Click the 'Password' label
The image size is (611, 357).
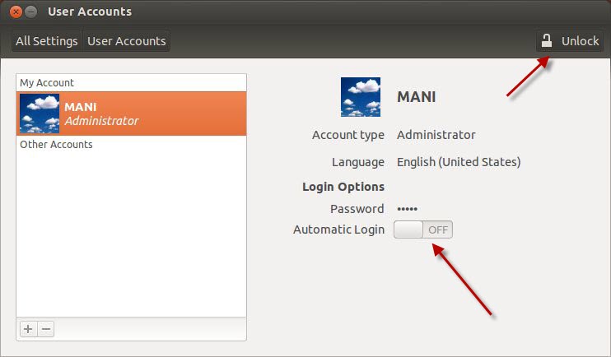357,209
